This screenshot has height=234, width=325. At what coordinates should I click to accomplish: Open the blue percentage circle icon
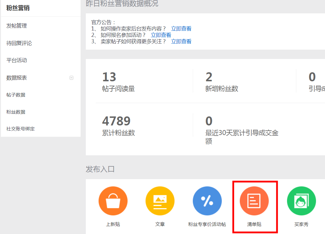coord(207,201)
